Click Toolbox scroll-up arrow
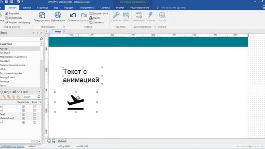 pos(41,44)
